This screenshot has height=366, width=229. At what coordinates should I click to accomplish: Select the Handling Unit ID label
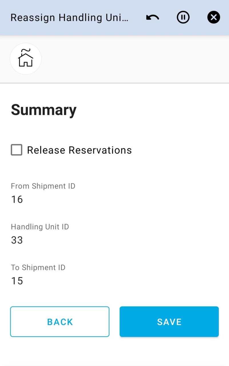(x=40, y=227)
